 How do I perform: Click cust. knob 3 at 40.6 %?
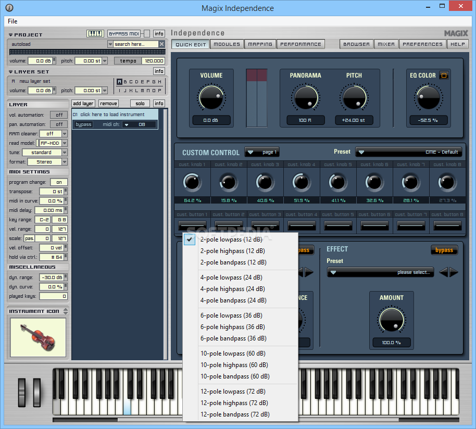(265, 182)
